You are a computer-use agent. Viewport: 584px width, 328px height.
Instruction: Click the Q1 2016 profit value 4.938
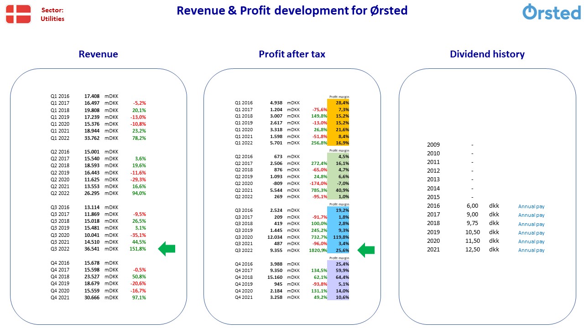(x=276, y=103)
